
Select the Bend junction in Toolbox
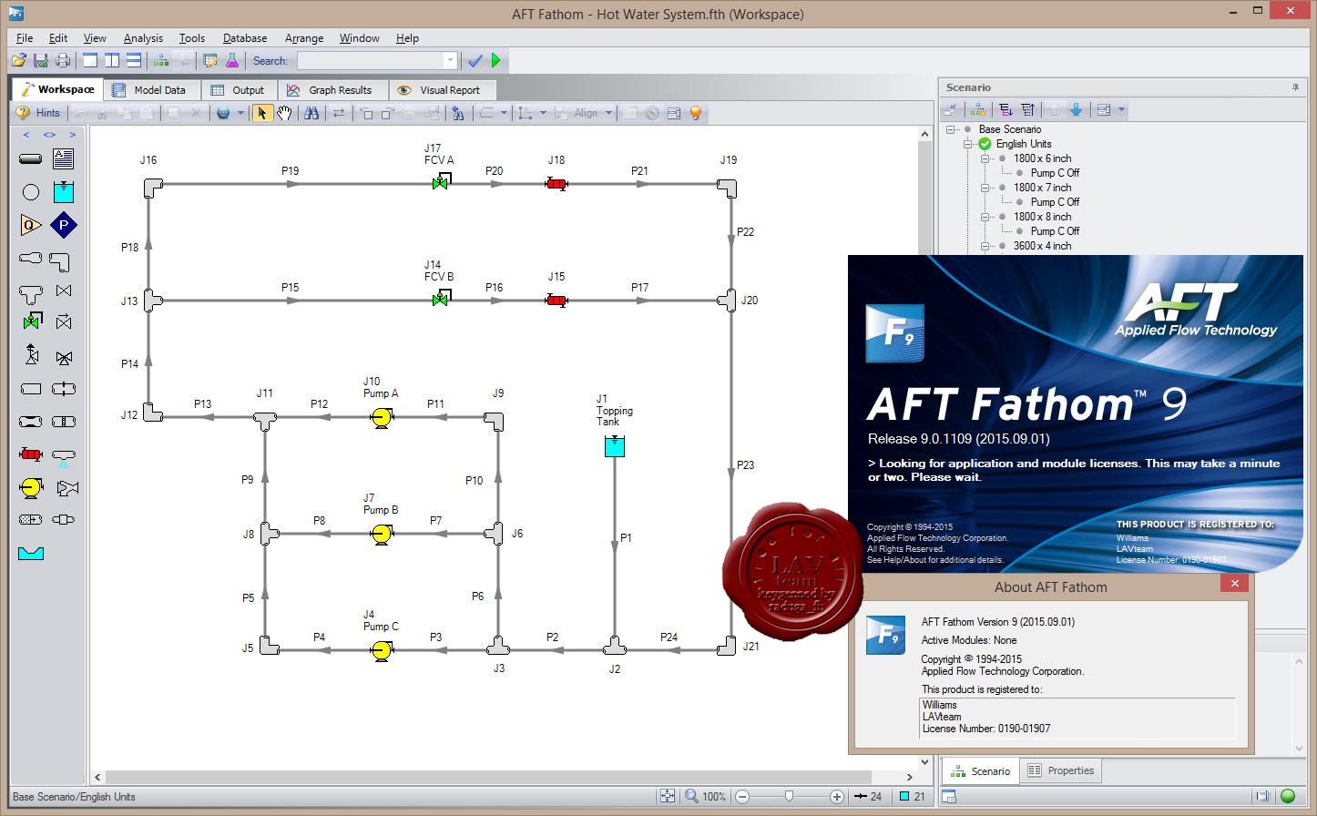[x=59, y=262]
